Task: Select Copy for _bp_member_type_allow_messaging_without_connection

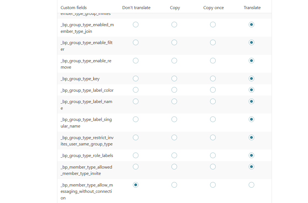Action: point(174,185)
